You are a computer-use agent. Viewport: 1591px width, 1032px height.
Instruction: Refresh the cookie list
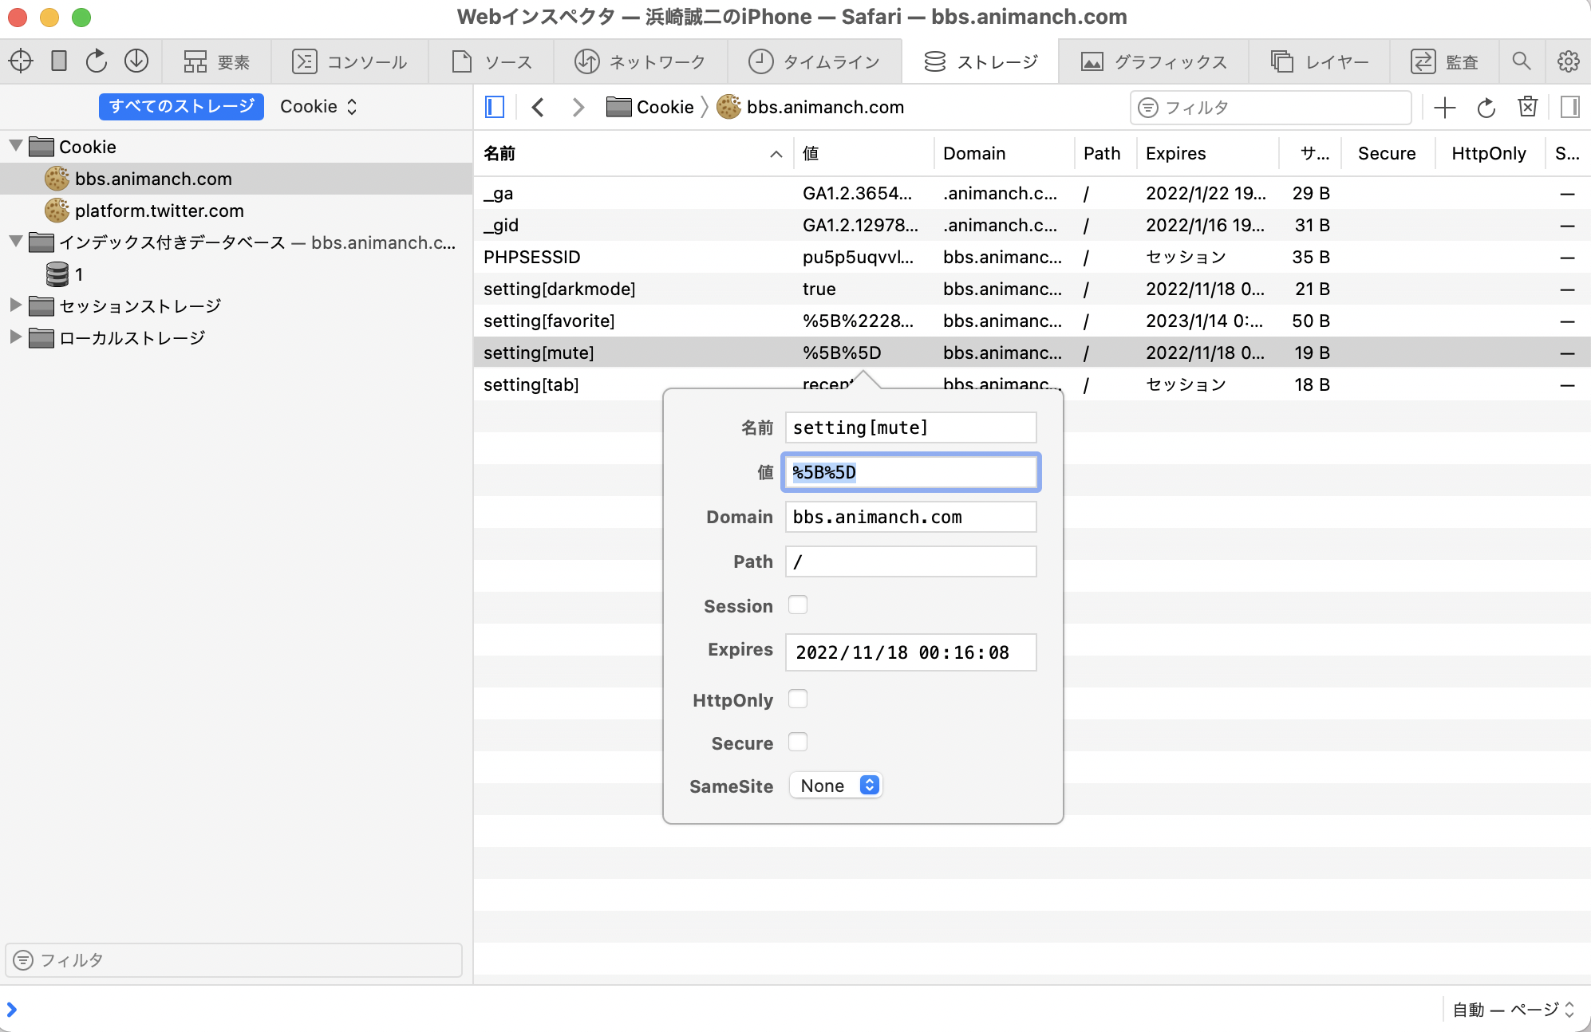coord(1486,108)
